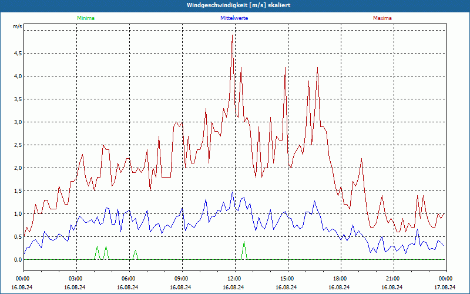
Task: Click the 17.08.24 date label
Action: click(x=446, y=288)
